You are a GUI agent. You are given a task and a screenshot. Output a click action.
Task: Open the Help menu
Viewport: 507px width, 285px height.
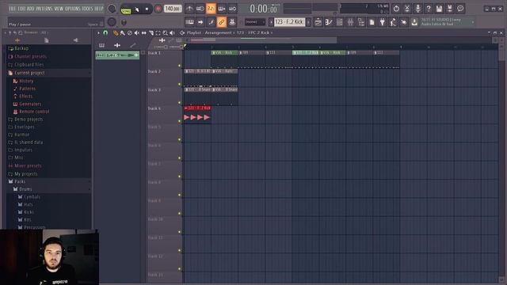(98, 9)
